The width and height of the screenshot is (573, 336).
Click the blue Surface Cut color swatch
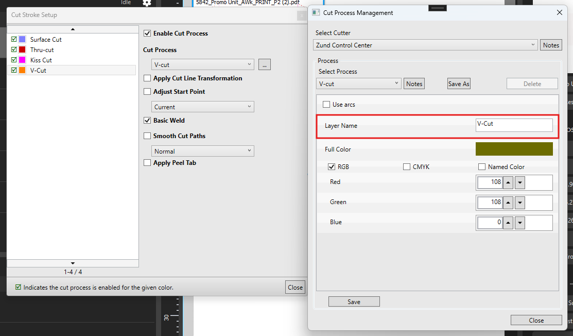click(x=22, y=39)
